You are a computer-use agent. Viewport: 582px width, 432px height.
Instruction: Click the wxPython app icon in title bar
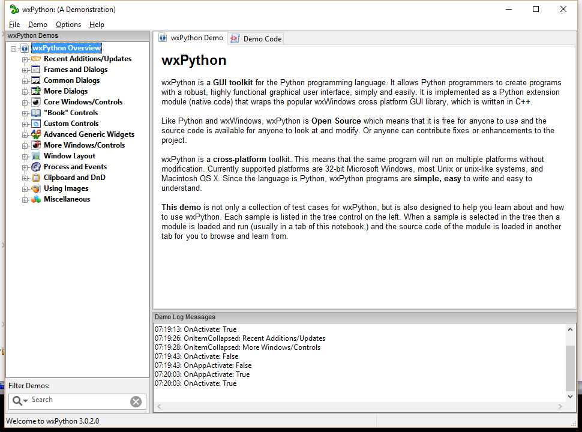pyautogui.click(x=14, y=9)
